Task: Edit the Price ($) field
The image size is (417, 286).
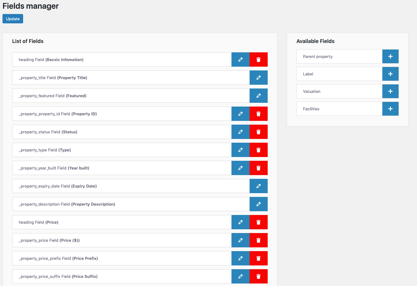Action: tap(240, 240)
